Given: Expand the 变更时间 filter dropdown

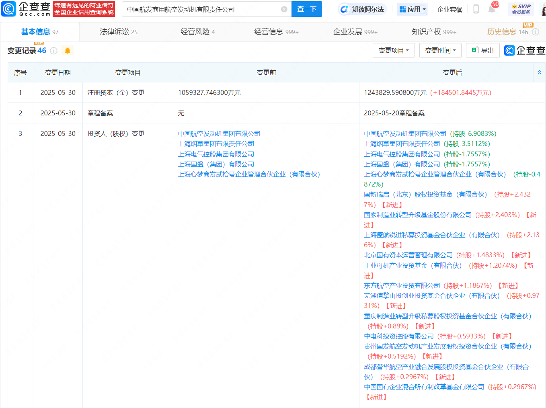Looking at the screenshot, I should (x=440, y=51).
